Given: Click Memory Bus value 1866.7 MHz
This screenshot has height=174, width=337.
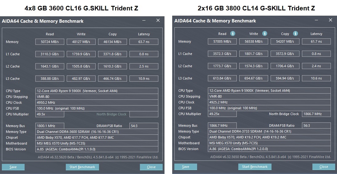Looking at the screenshot, I should point(222,125).
